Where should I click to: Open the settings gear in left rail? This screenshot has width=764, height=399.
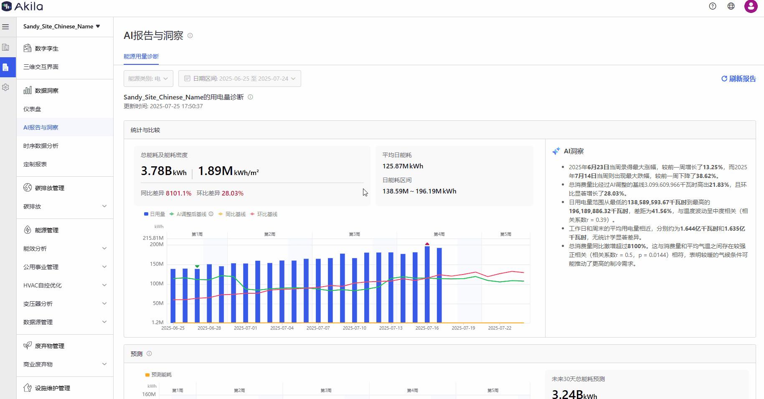pyautogui.click(x=5, y=87)
